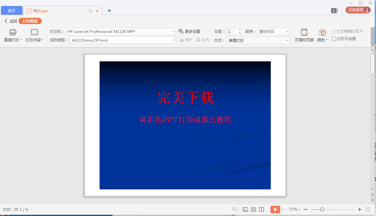Open the print order (逐份打印) dropdown

[x=287, y=32]
